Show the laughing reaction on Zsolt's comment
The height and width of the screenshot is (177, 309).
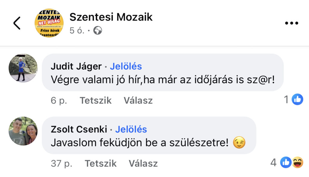[x=298, y=162]
